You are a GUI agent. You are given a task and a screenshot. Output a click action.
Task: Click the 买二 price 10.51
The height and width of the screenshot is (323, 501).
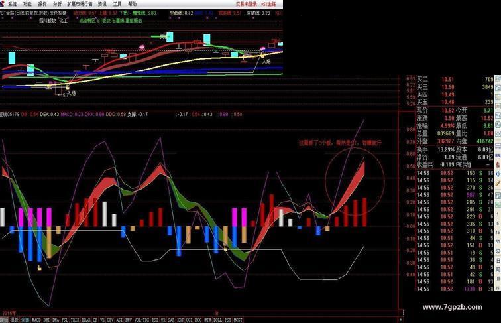(x=447, y=80)
